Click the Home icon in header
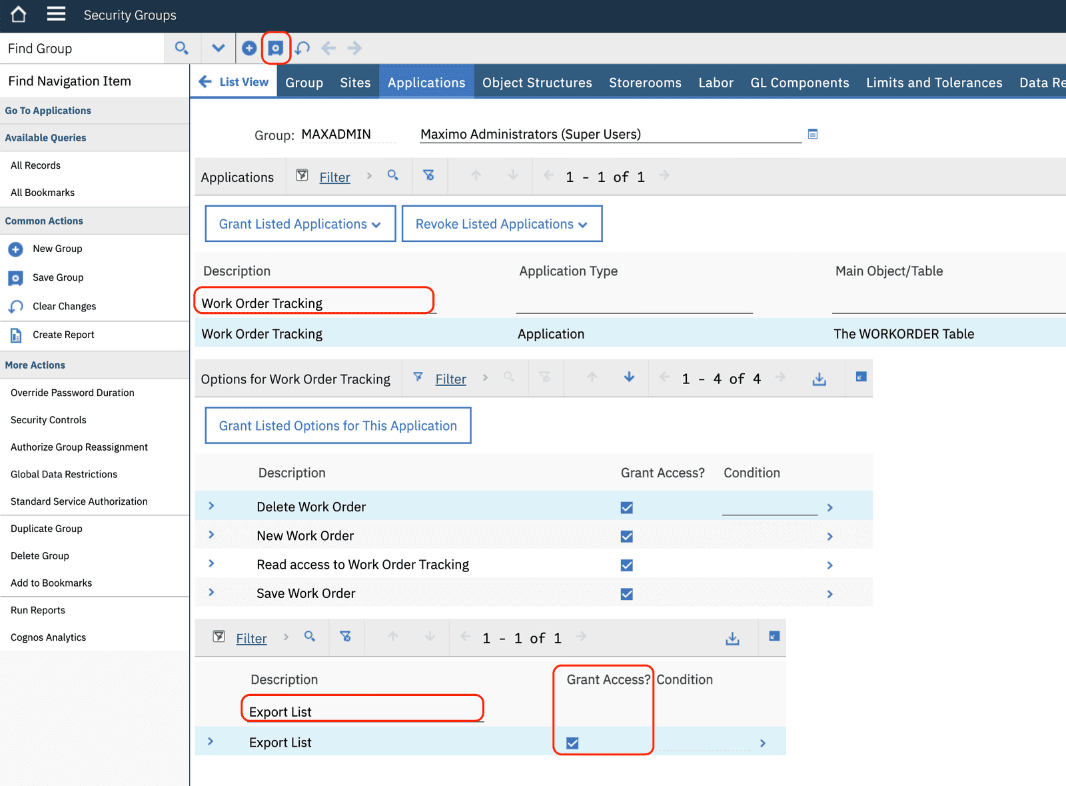1066x786 pixels. pos(19,15)
